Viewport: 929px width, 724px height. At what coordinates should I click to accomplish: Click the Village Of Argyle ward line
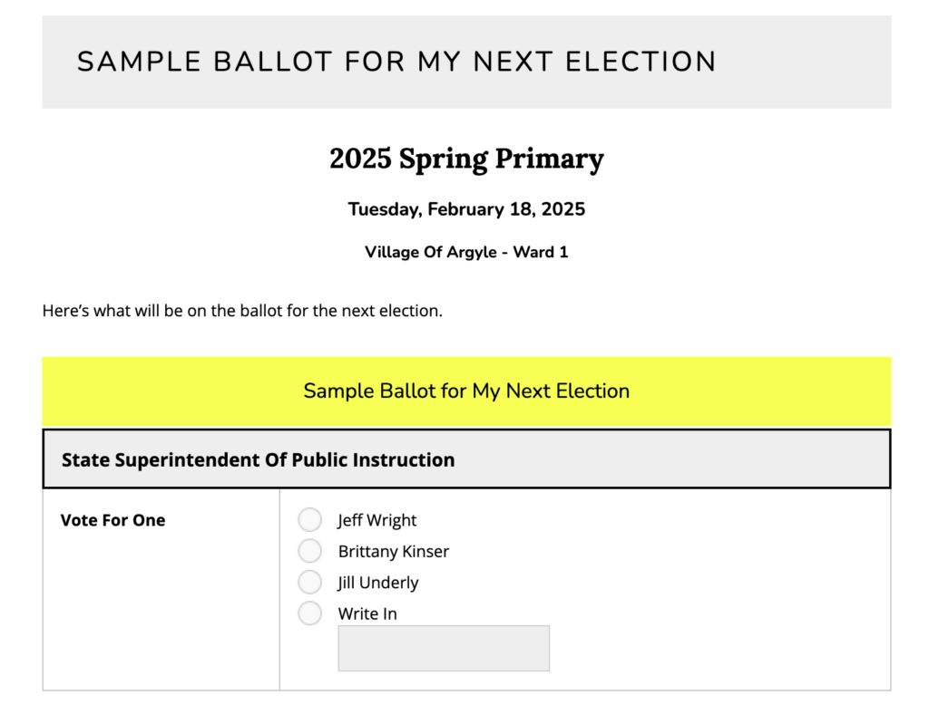pos(466,252)
